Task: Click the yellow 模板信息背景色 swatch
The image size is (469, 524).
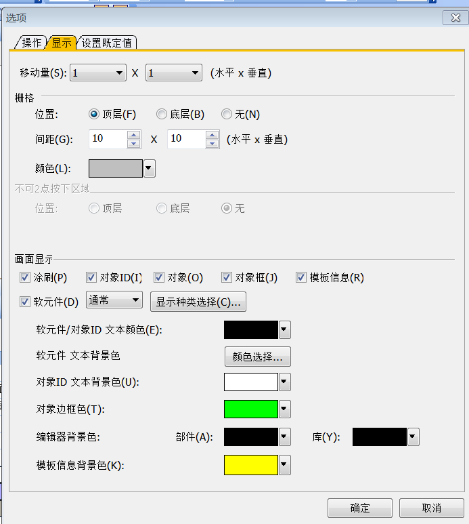Action: (251, 465)
